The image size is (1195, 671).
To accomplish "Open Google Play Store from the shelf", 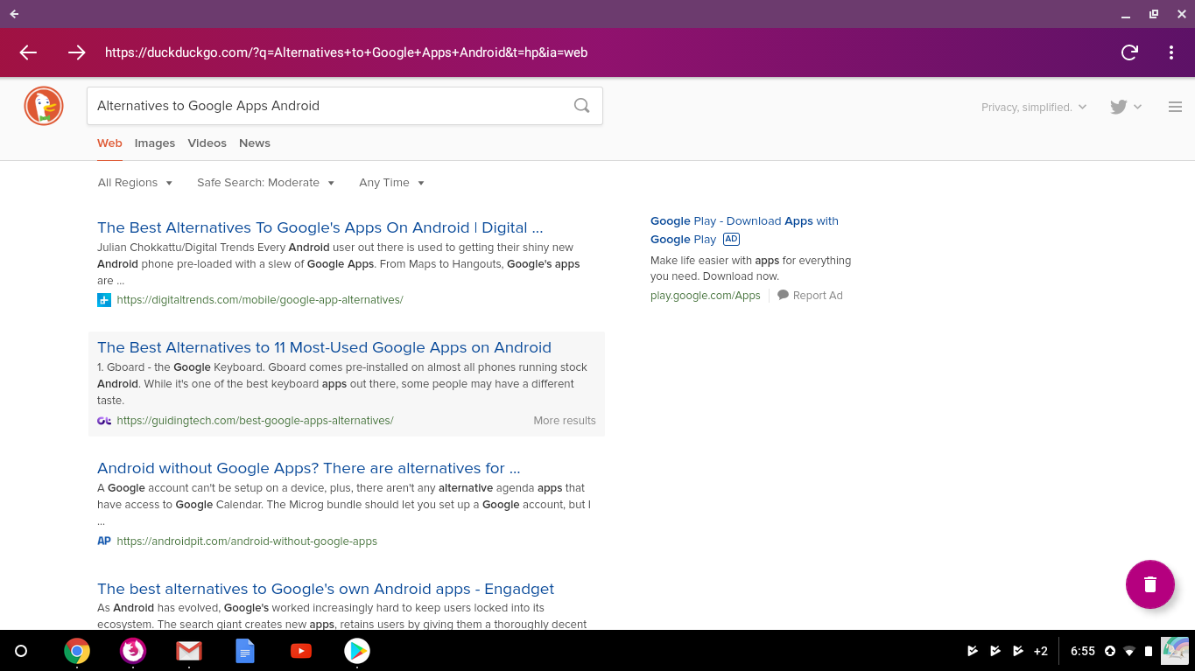I will pos(357,651).
